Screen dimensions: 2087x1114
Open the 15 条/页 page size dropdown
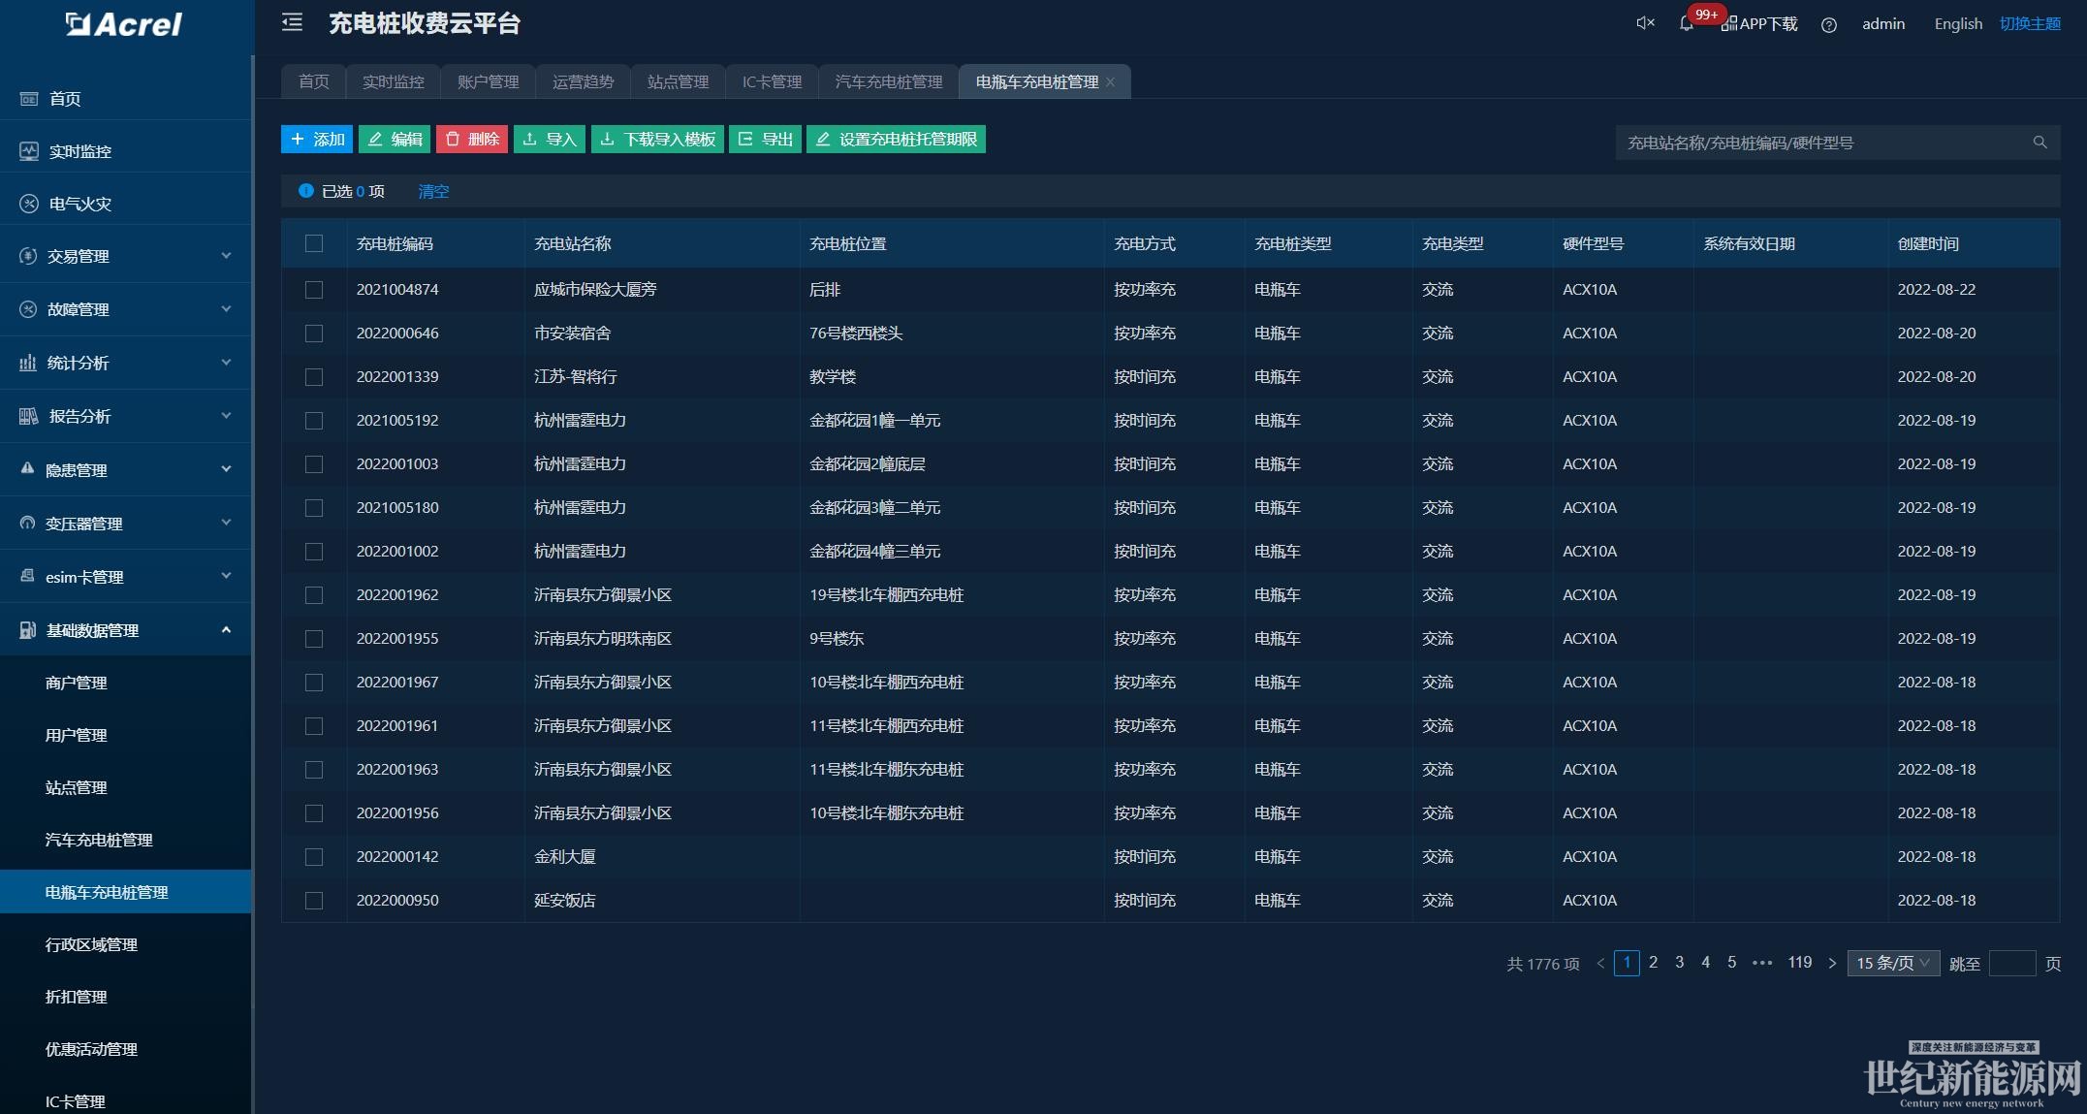pos(1892,963)
